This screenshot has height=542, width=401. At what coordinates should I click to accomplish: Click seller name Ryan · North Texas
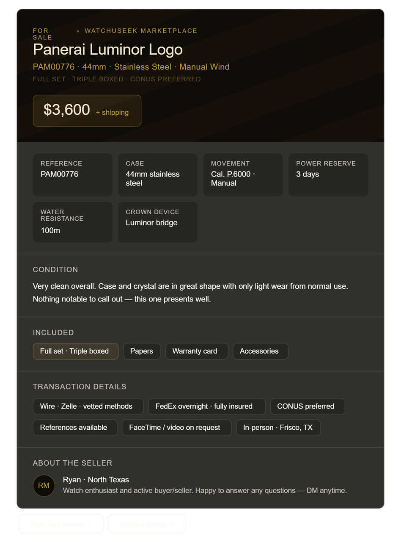point(96,480)
